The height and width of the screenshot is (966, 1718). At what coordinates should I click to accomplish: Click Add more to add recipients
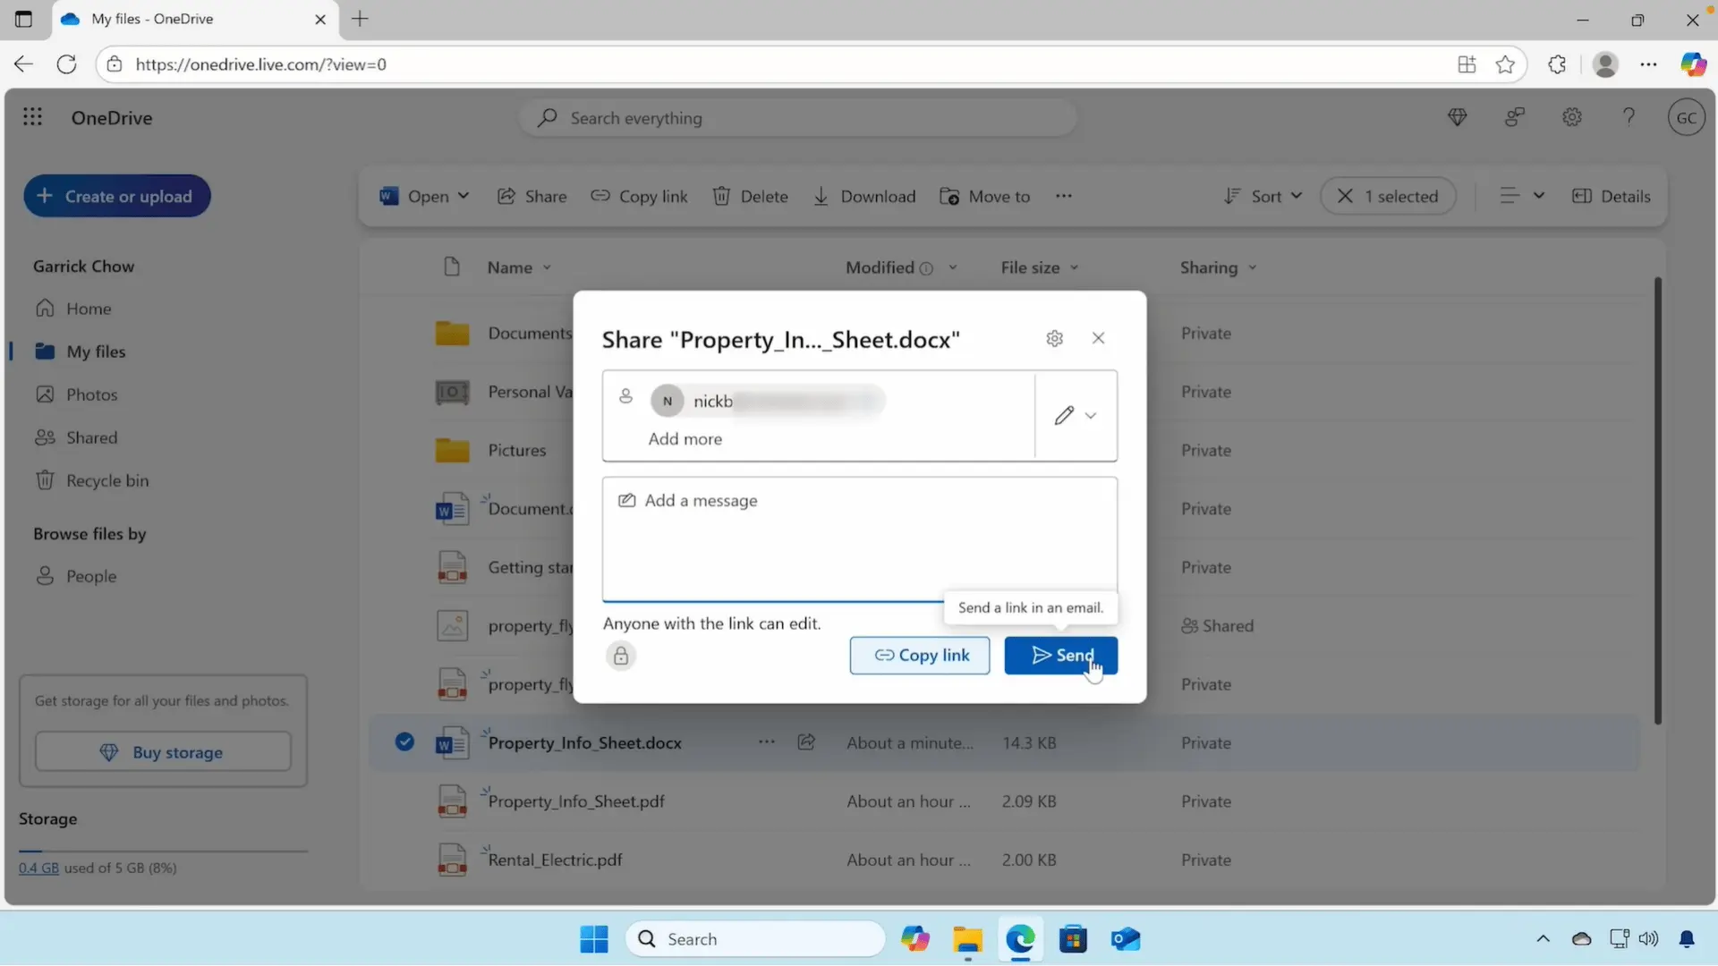[x=685, y=439]
